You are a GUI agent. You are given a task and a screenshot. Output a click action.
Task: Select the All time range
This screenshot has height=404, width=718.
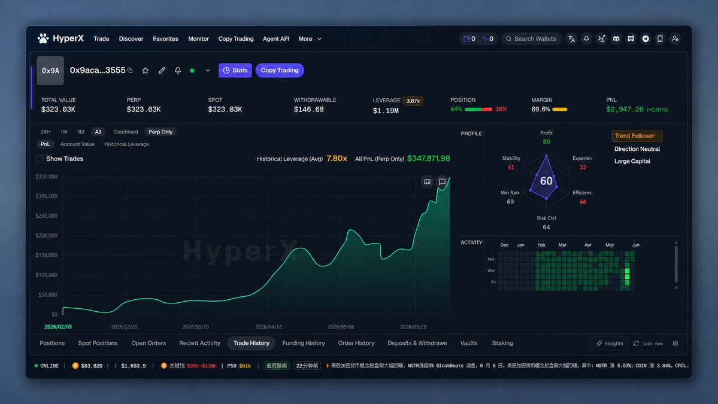(98, 132)
